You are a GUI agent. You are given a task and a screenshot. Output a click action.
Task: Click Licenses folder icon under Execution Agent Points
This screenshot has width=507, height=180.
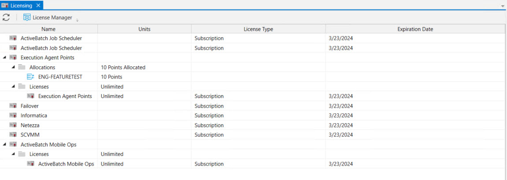tap(22, 86)
